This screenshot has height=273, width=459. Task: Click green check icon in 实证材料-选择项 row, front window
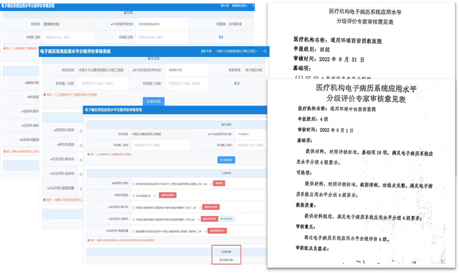tap(199, 219)
